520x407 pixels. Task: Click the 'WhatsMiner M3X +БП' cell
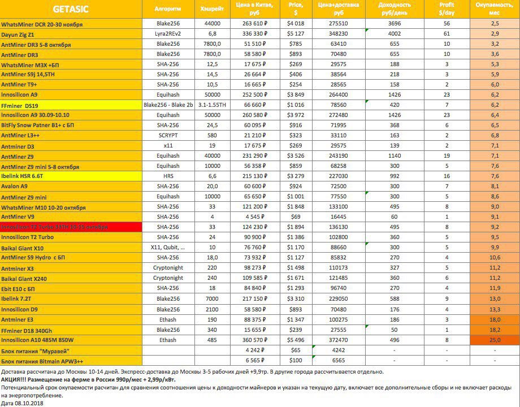pyautogui.click(x=71, y=64)
